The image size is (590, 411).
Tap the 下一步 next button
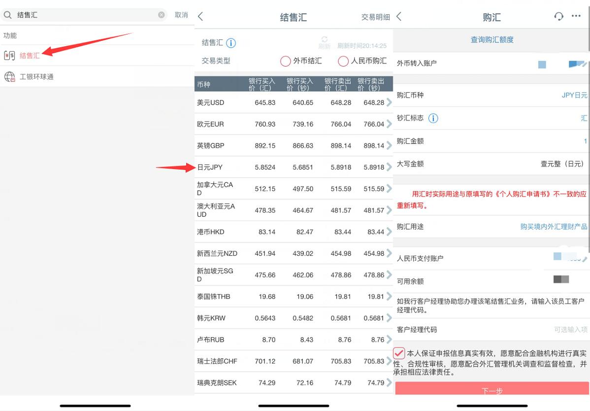(x=492, y=388)
